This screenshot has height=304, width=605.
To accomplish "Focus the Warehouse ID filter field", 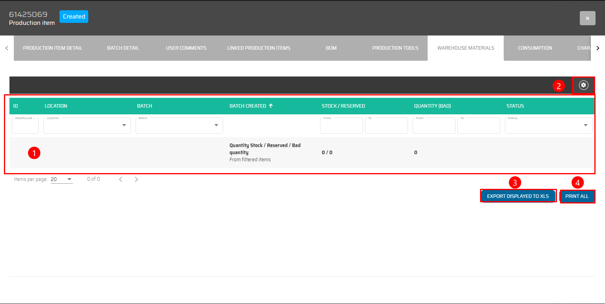I will pyautogui.click(x=25, y=126).
